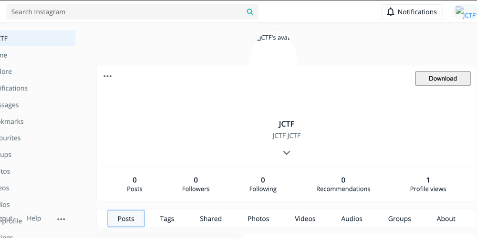This screenshot has width=477, height=238.
Task: Open the Profile views statistic
Action: [x=428, y=184]
